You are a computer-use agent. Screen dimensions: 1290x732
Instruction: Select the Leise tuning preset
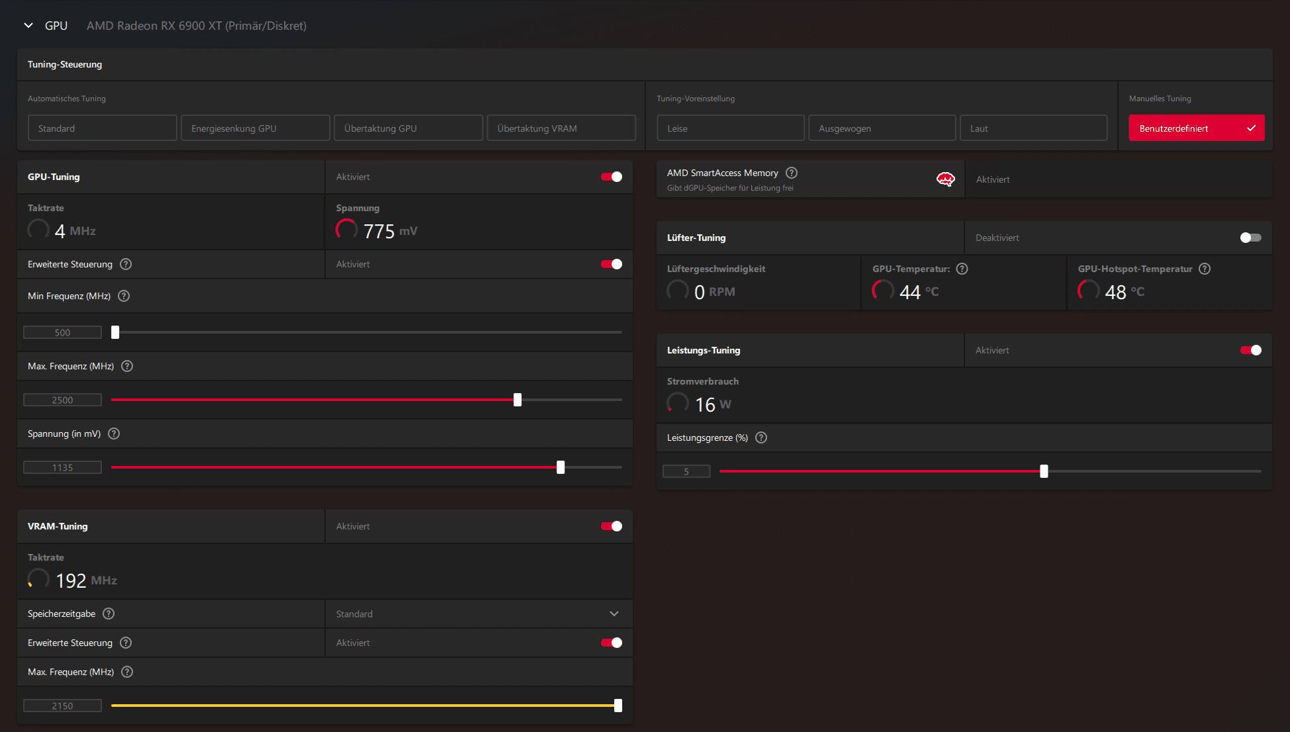click(730, 128)
